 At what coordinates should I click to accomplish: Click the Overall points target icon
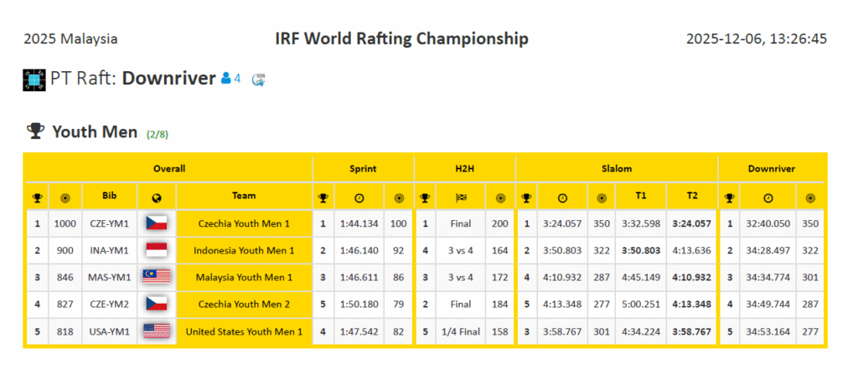(65, 198)
